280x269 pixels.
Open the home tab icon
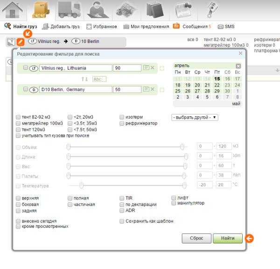(x=13, y=10)
